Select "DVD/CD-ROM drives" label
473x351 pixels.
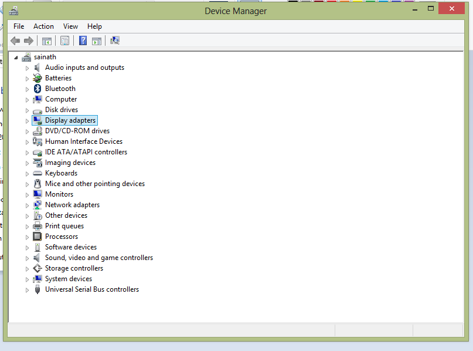coord(77,131)
